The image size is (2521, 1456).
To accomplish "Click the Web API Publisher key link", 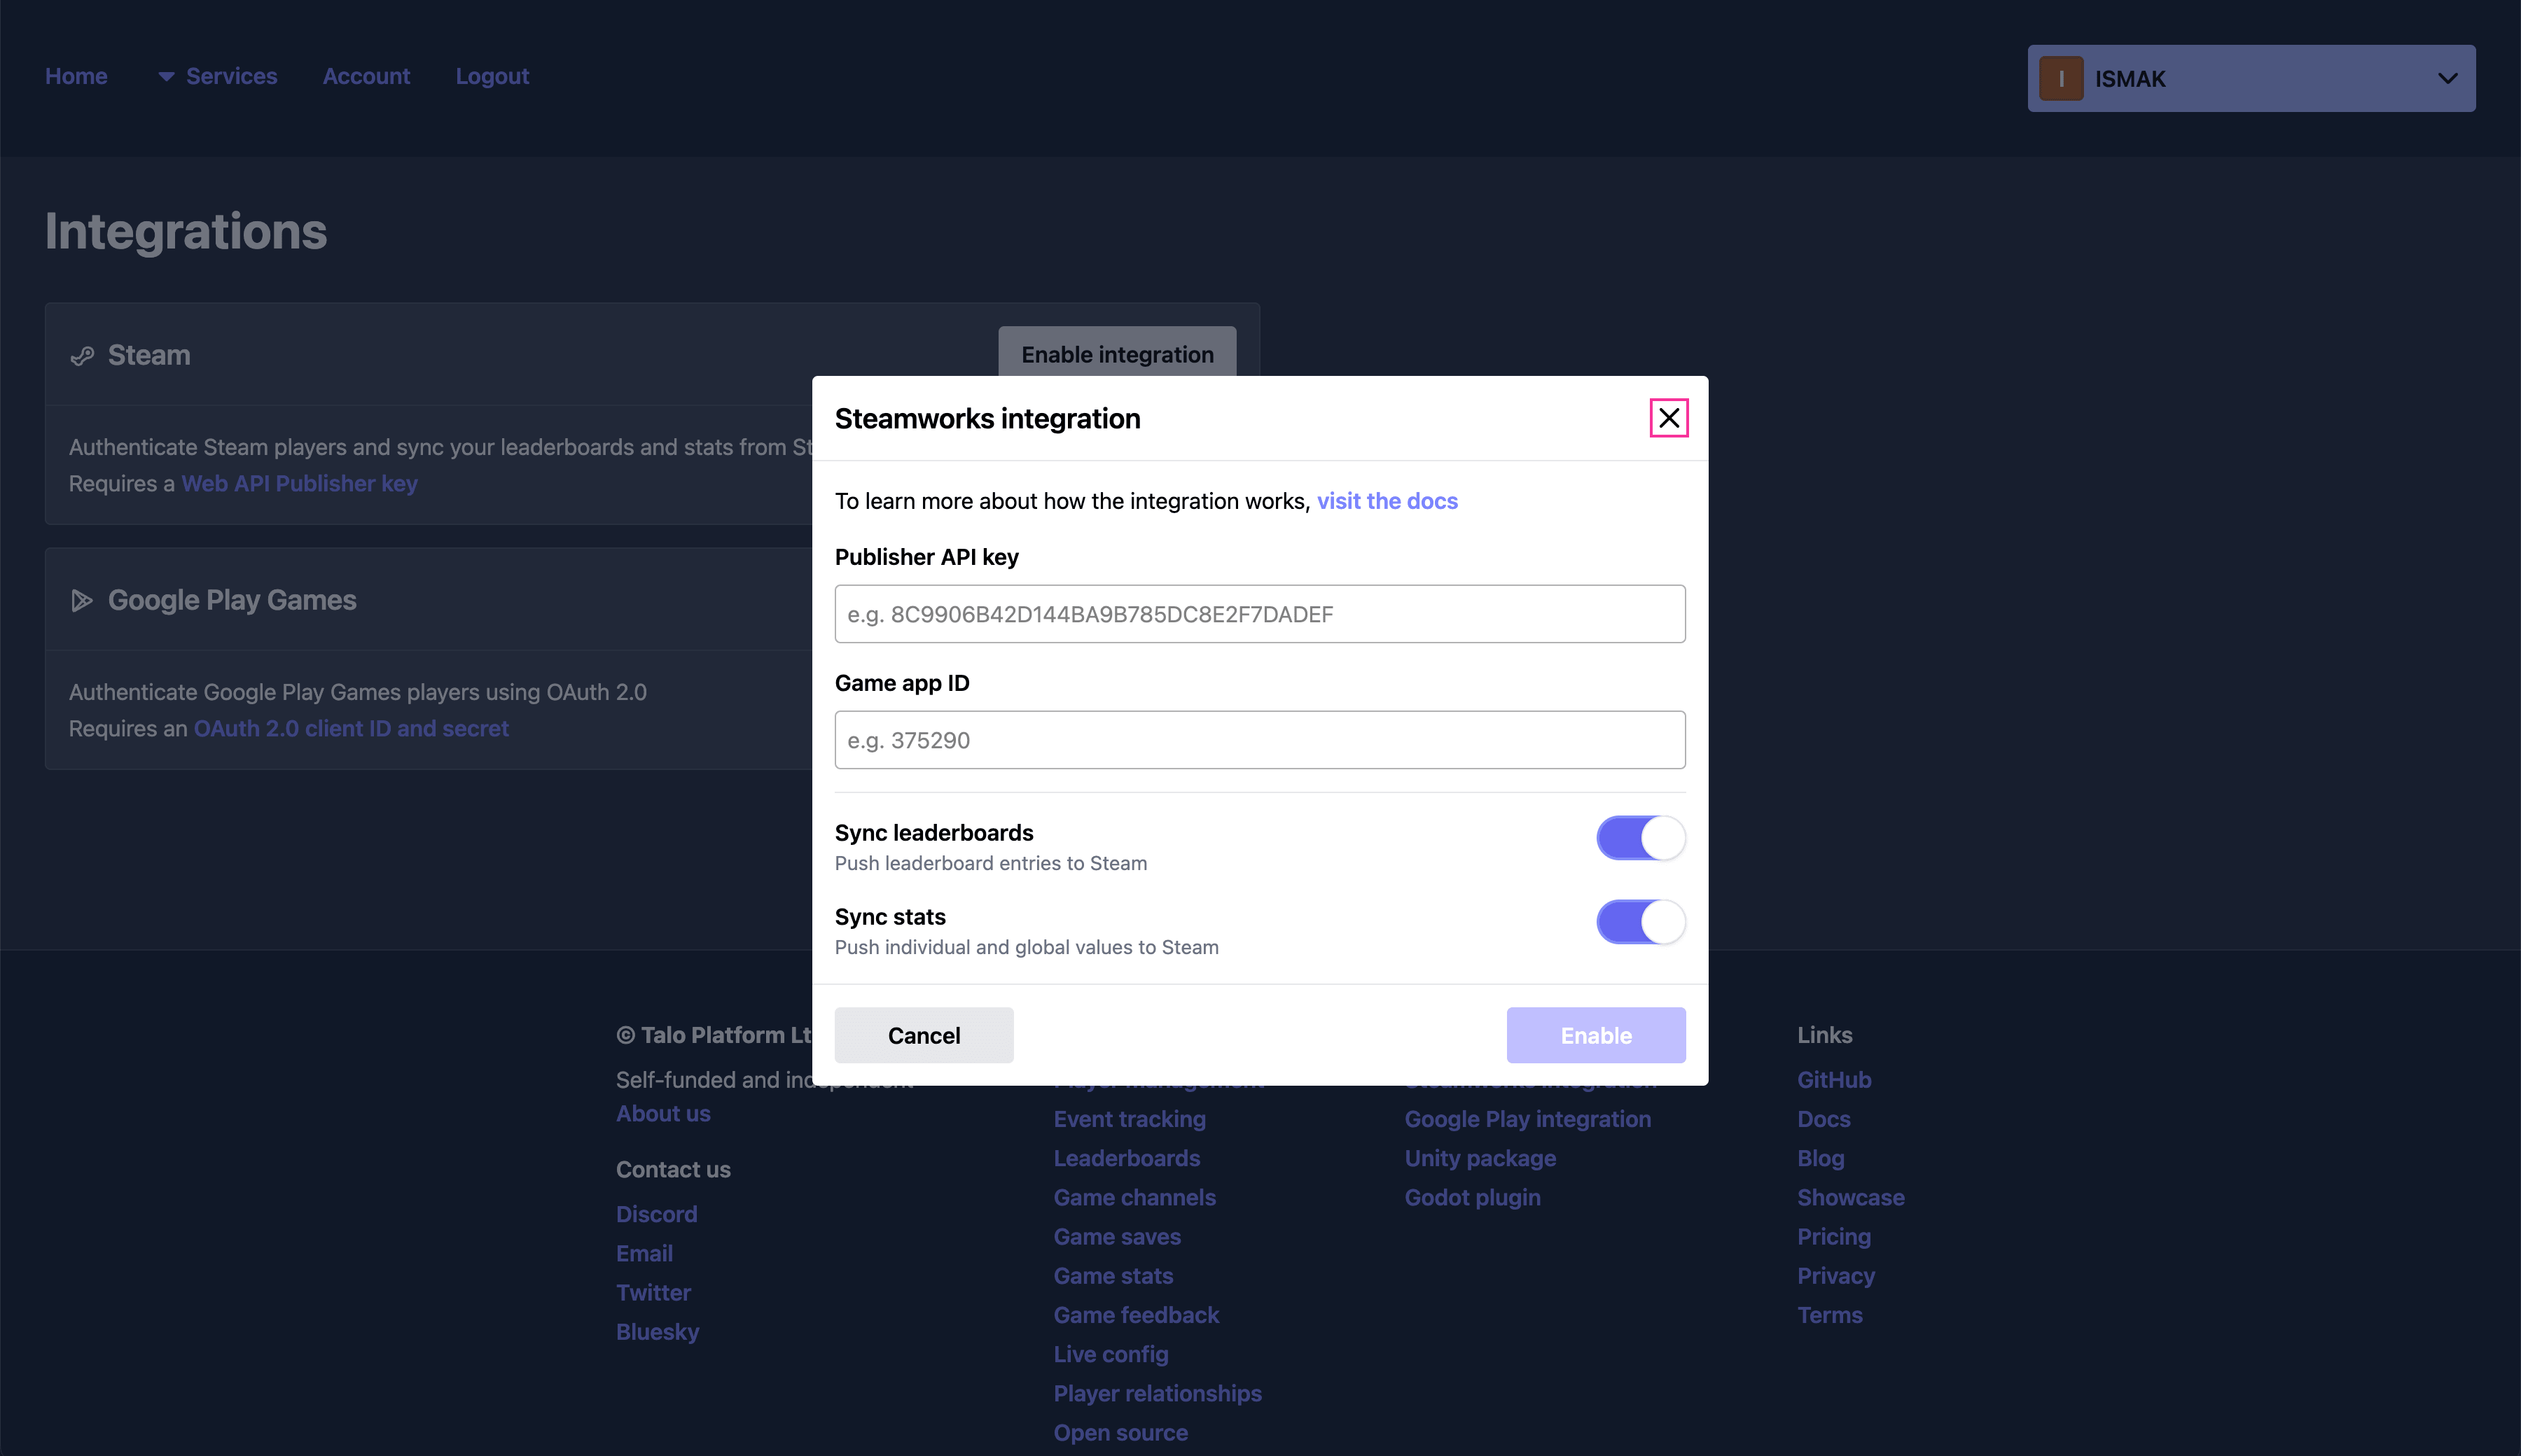I will coord(299,483).
